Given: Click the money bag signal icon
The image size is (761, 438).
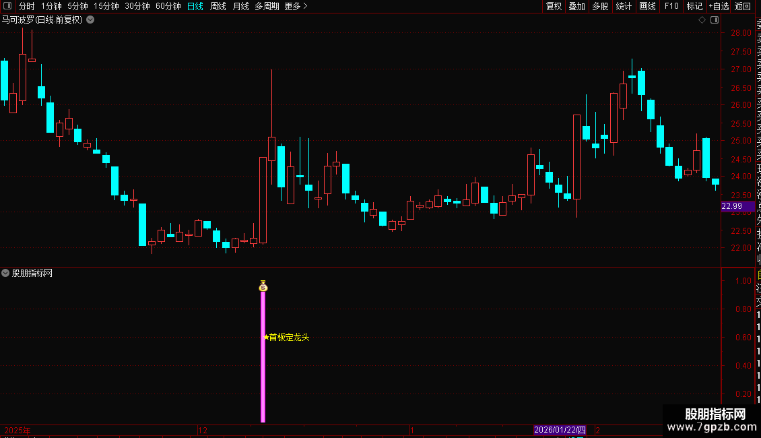Looking at the screenshot, I should [263, 286].
